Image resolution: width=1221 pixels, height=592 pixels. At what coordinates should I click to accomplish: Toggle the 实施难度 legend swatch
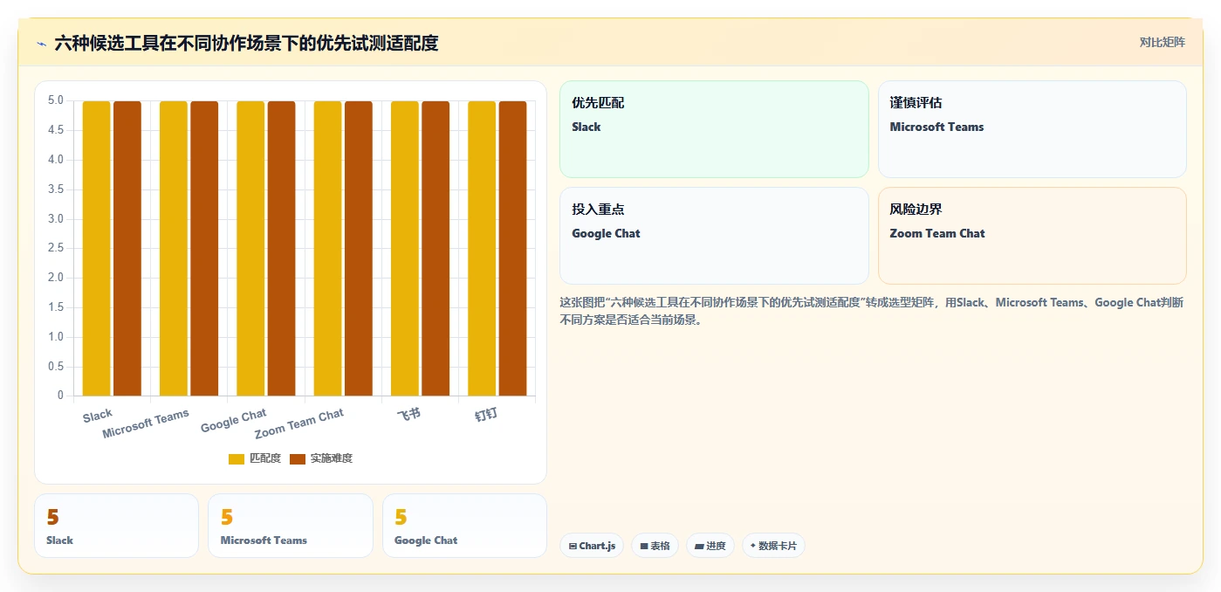(298, 459)
